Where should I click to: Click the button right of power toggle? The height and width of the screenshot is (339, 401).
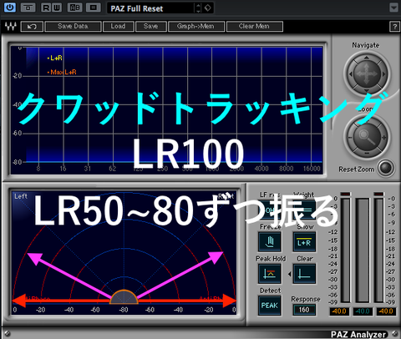tap(28, 8)
